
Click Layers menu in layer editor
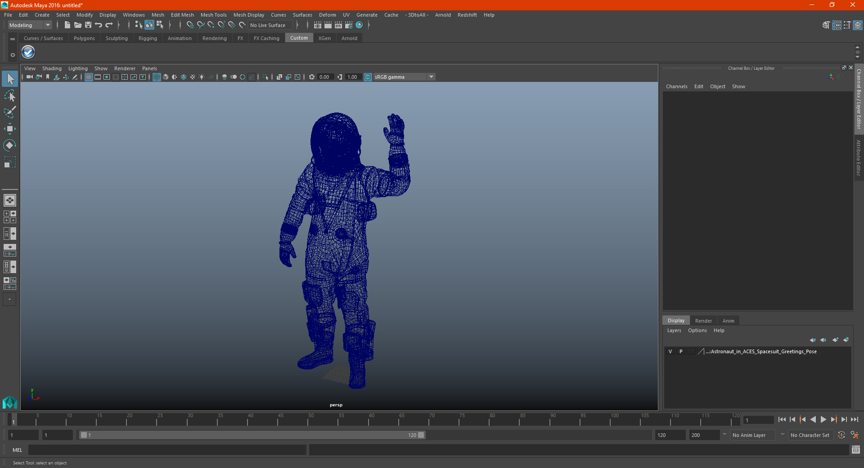tap(674, 330)
